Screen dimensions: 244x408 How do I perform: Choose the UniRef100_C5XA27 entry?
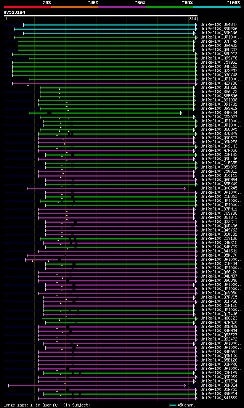click(x=219, y=117)
